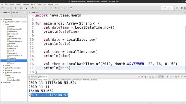Click the Back navigation arrow icon
This screenshot has width=186, height=104.
[x=59, y=8]
